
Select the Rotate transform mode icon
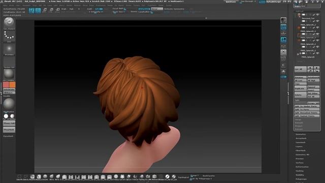(x=57, y=10)
